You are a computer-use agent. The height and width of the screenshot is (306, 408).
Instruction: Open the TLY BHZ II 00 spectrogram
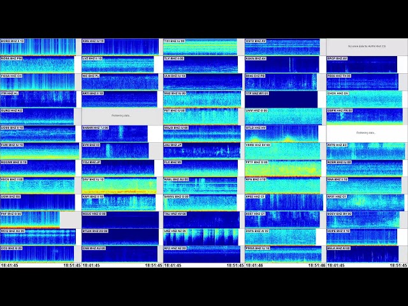[x=200, y=64]
